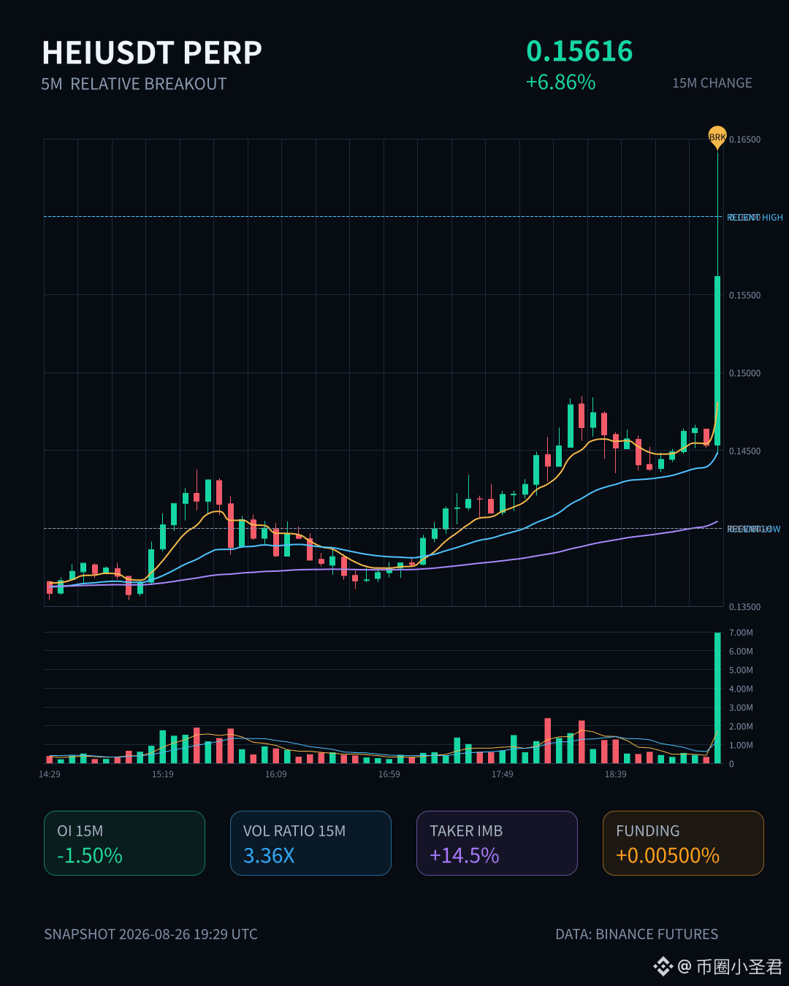Click the 7.00M volume axis label
789x986 pixels.
pos(741,633)
